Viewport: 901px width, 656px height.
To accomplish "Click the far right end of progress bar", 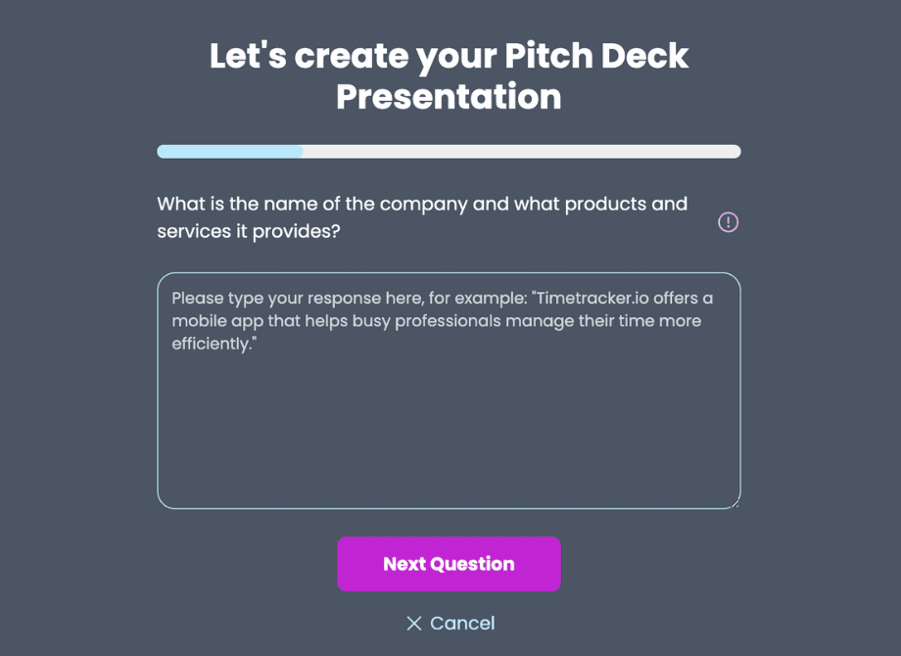I will click(735, 152).
